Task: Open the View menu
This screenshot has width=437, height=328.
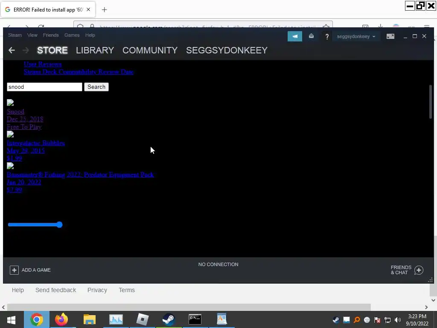Action: click(32, 35)
